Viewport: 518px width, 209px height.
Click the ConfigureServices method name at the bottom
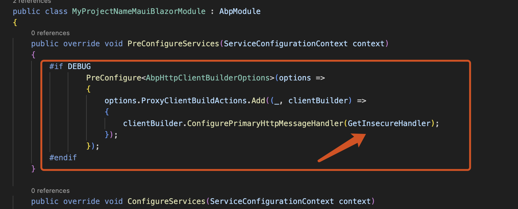pos(166,201)
